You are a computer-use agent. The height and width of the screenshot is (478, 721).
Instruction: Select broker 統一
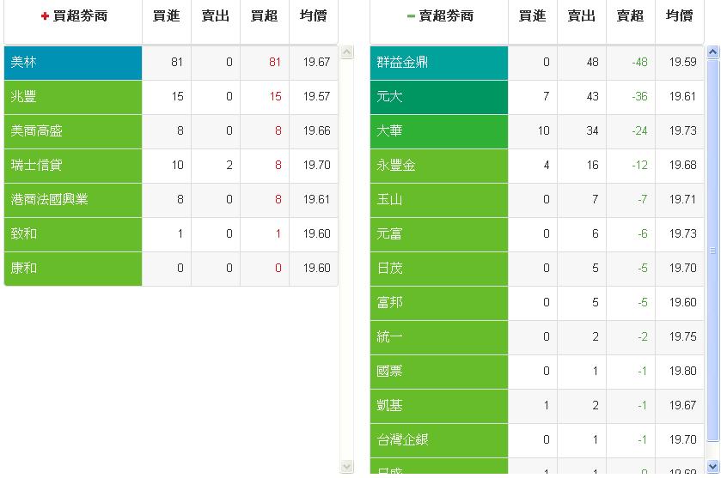[439, 337]
